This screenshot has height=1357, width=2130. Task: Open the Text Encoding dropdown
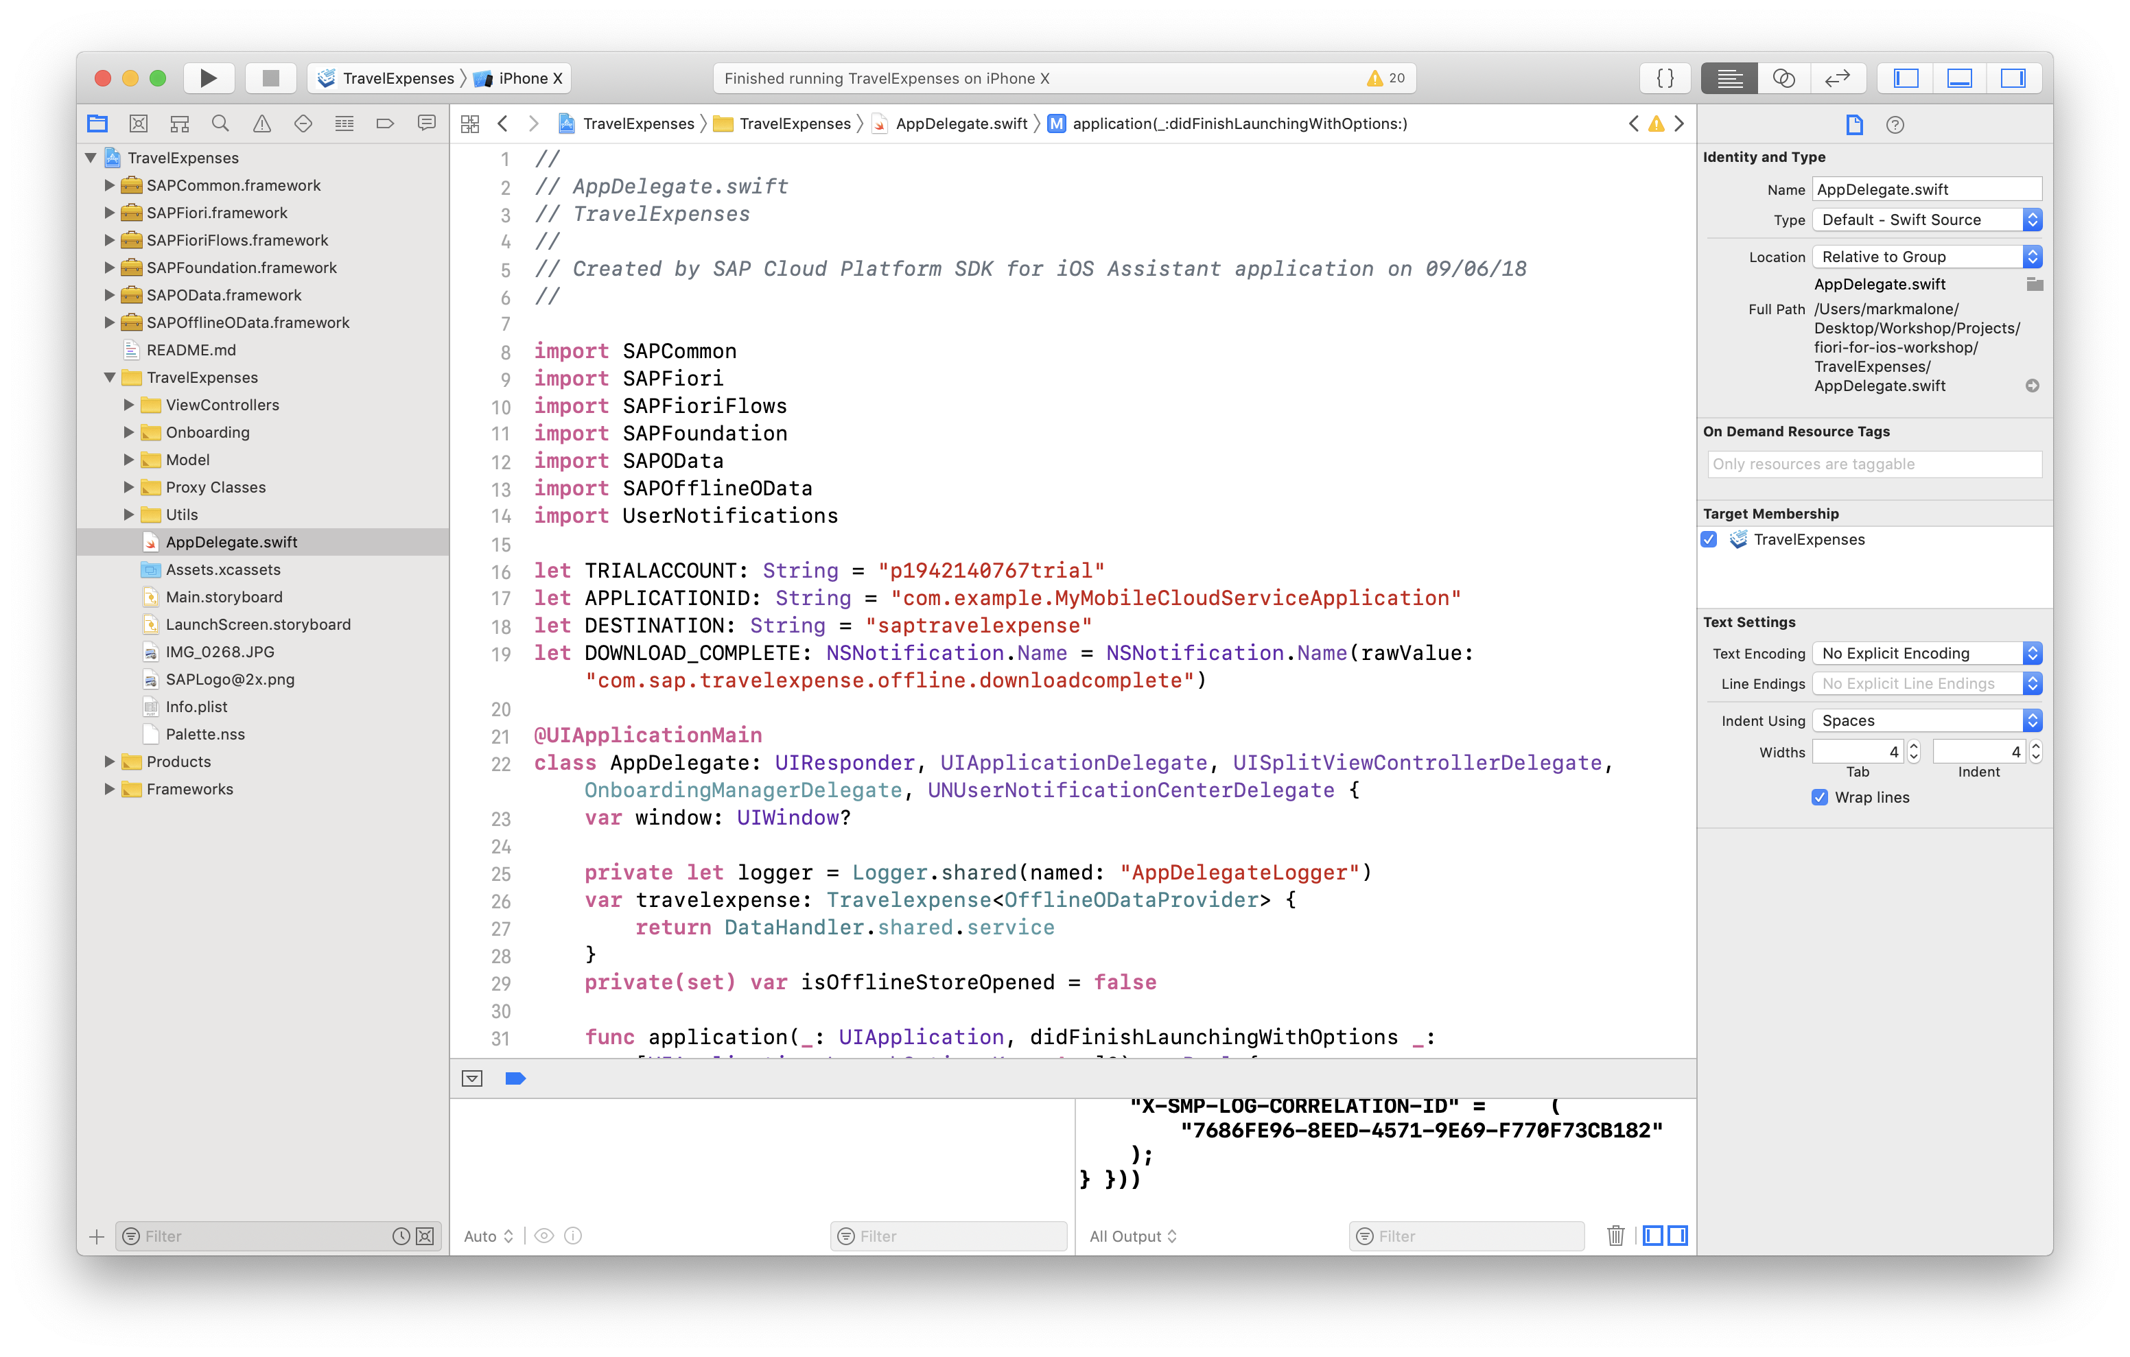click(1927, 653)
